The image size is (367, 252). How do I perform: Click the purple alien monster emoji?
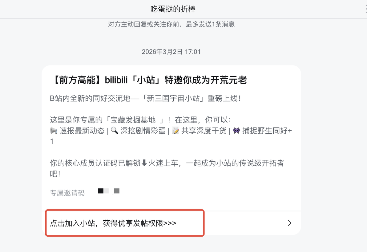pos(236,131)
